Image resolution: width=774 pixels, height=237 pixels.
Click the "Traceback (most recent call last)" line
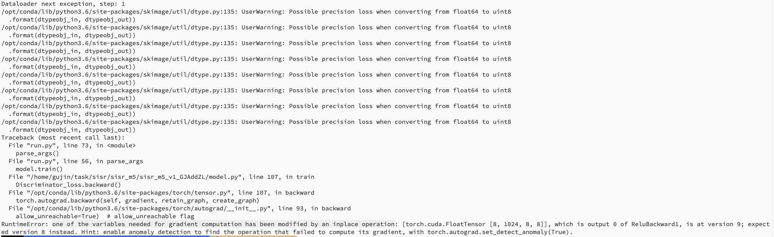pyautogui.click(x=63, y=138)
